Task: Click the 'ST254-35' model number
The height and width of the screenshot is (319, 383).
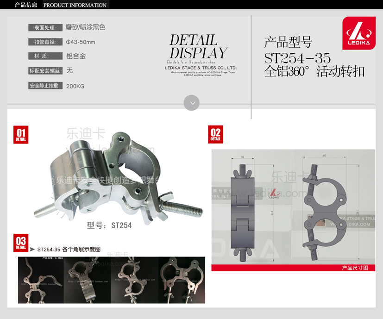Action: [297, 58]
